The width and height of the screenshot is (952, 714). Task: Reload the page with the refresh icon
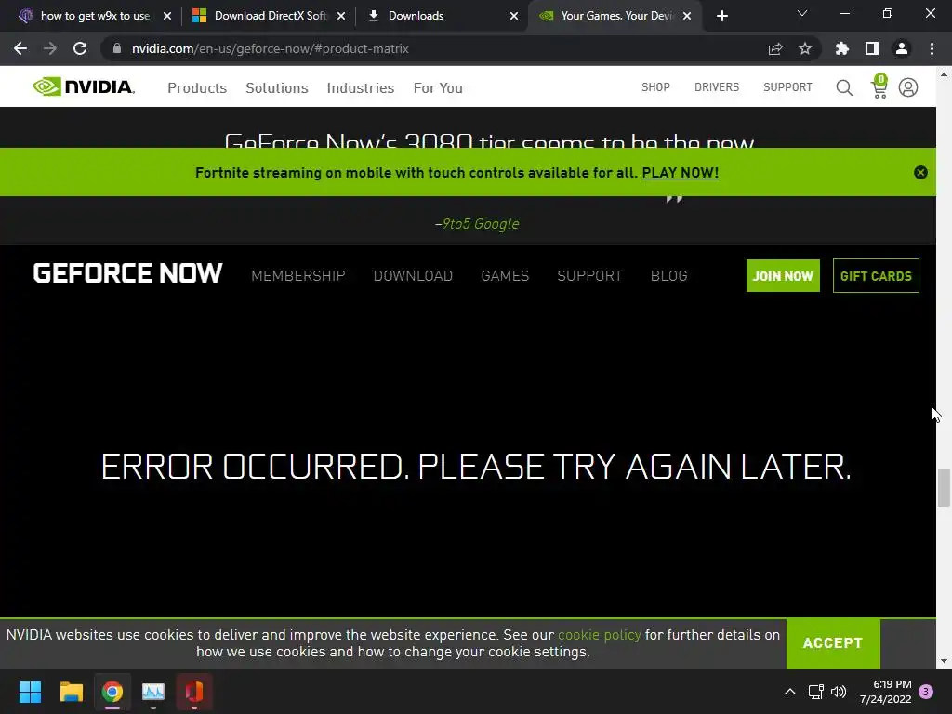coord(80,48)
